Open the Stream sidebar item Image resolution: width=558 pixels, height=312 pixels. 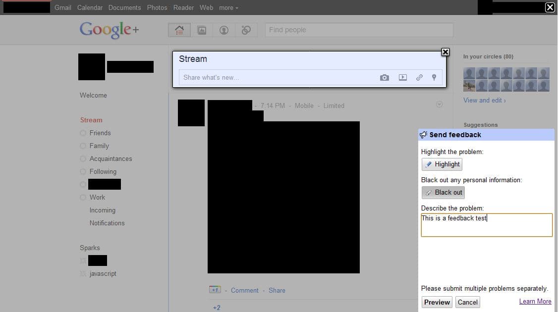(91, 120)
